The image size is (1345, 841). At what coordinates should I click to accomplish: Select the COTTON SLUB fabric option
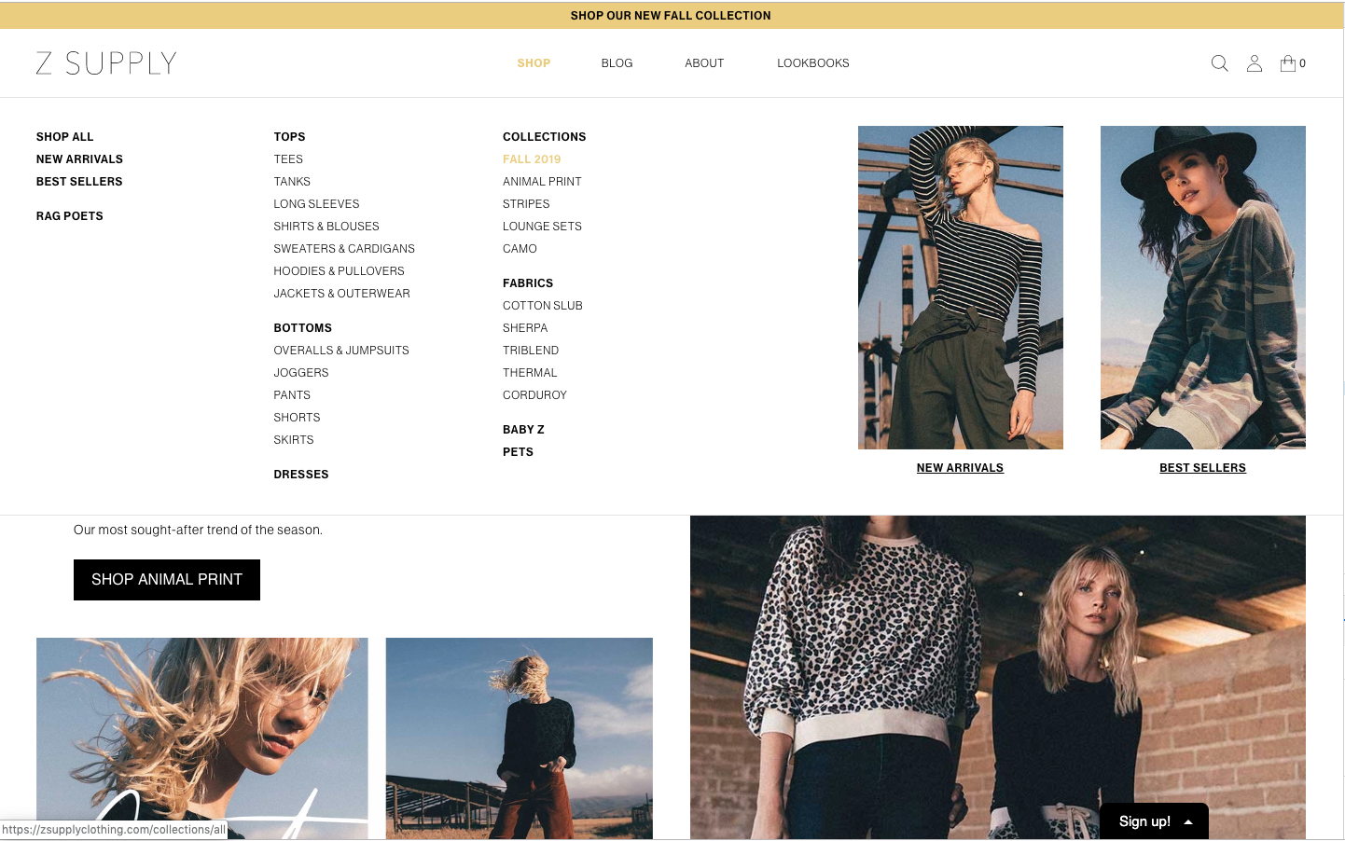click(x=543, y=305)
